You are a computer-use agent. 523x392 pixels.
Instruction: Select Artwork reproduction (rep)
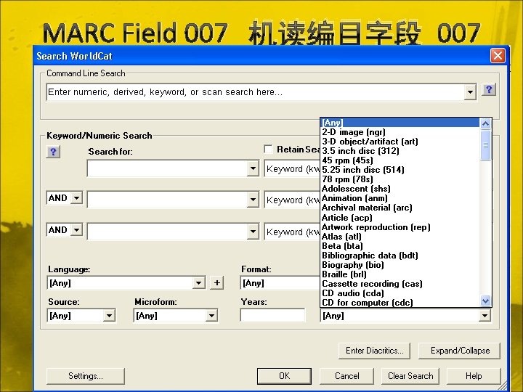(400, 227)
